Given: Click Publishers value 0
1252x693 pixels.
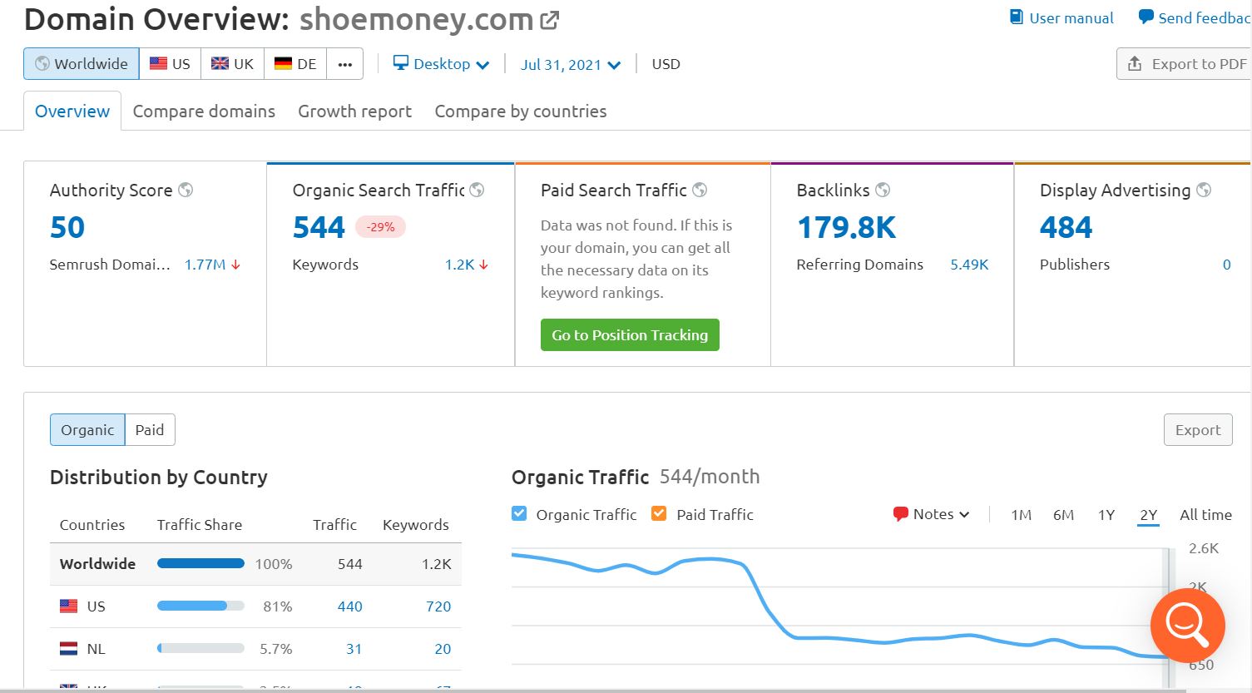Looking at the screenshot, I should click(x=1226, y=265).
